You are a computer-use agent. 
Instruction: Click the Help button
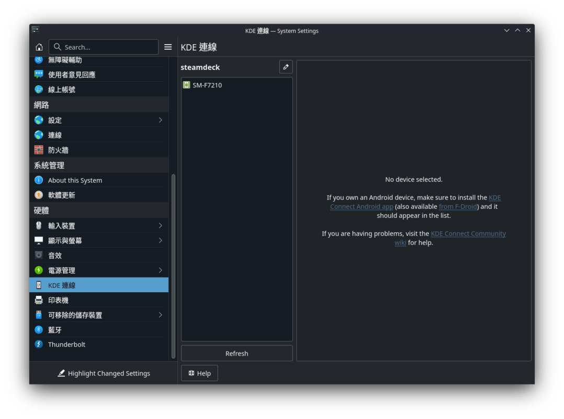click(200, 373)
